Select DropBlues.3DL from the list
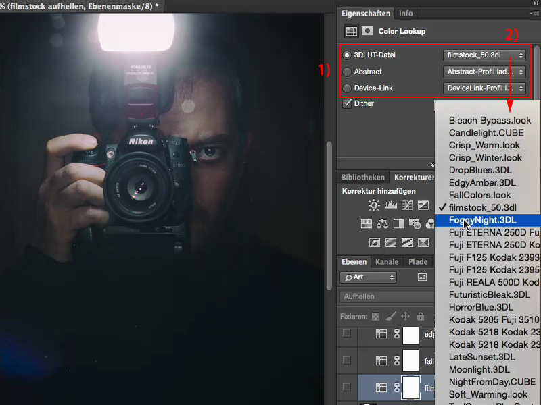Image resolution: width=541 pixels, height=405 pixels. [487, 170]
